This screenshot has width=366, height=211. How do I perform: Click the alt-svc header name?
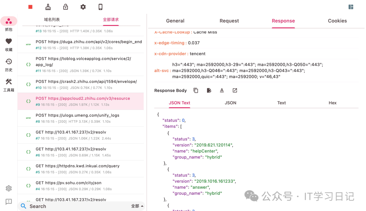[x=163, y=71]
